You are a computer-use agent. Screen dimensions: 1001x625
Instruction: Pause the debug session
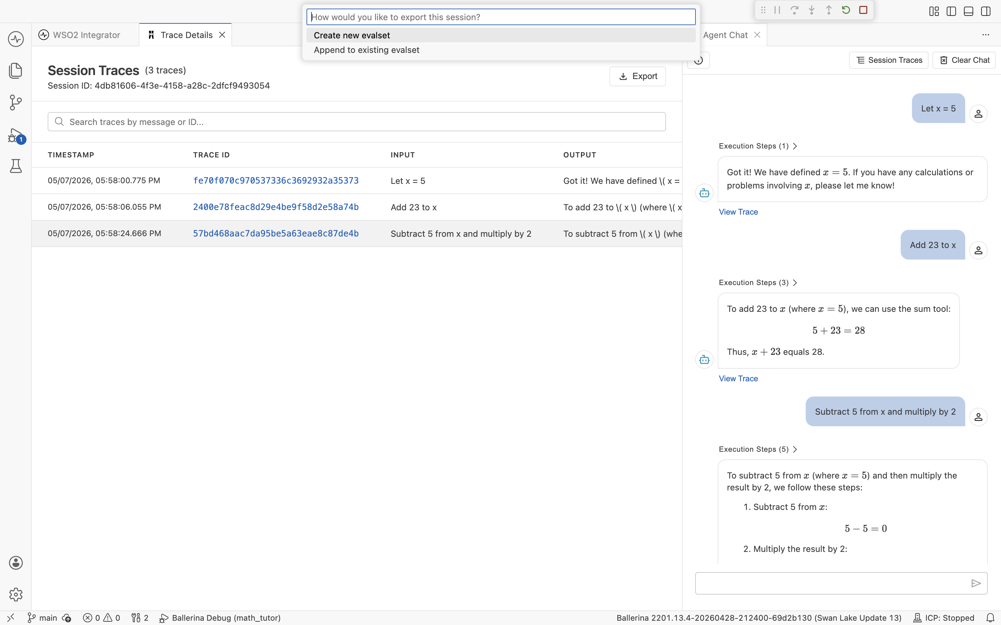[777, 10]
